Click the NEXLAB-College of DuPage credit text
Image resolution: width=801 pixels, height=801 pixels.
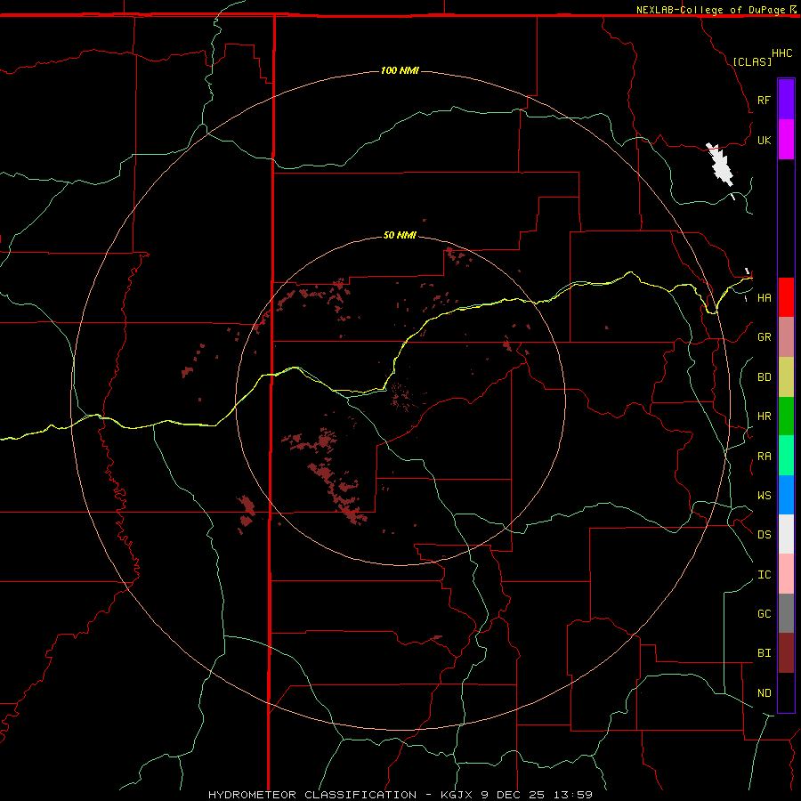coord(710,10)
